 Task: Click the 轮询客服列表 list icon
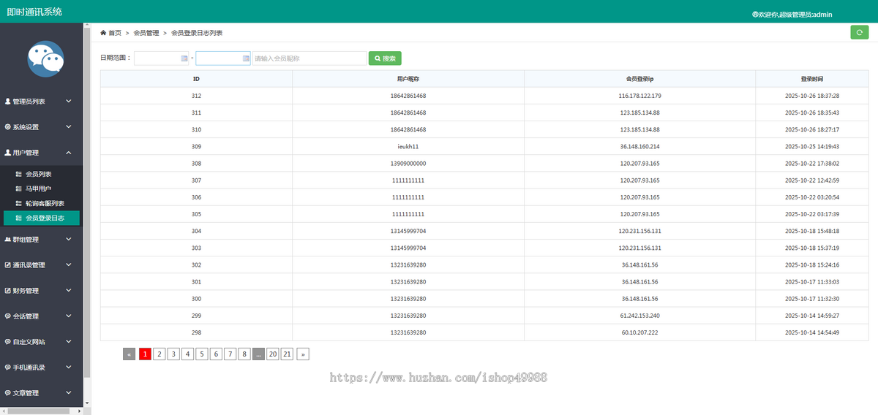tap(19, 204)
